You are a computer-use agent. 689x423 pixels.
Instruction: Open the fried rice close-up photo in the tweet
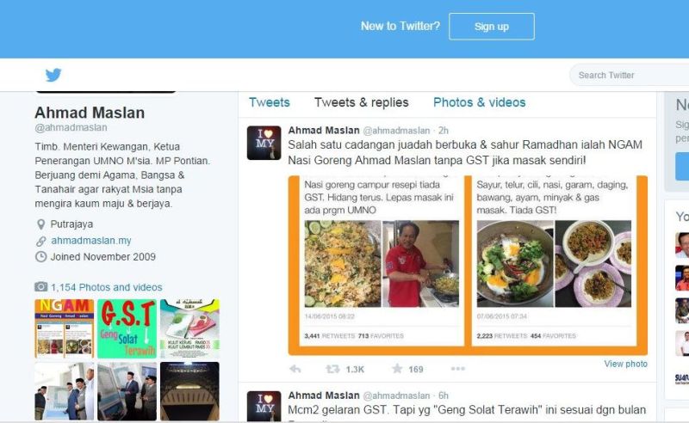343,263
